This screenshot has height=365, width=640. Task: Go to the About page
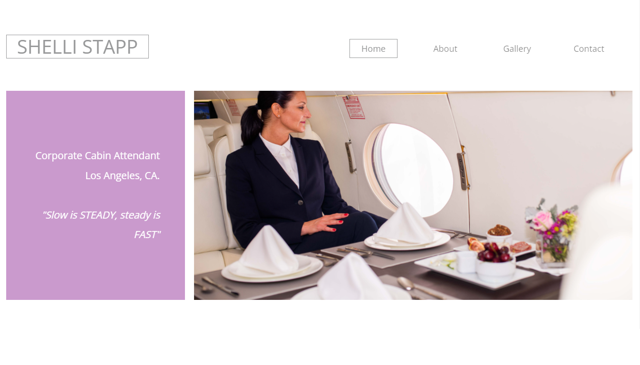pos(445,48)
